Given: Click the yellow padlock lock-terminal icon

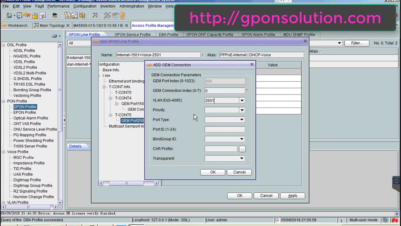Looking at the screenshot, I should (x=35, y=15).
